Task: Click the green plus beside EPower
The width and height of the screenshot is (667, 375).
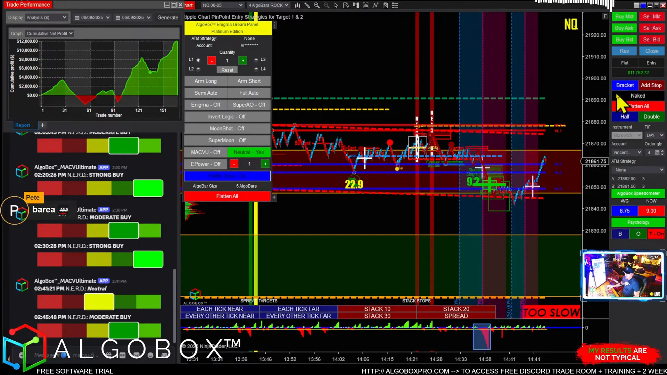Action: click(x=265, y=164)
